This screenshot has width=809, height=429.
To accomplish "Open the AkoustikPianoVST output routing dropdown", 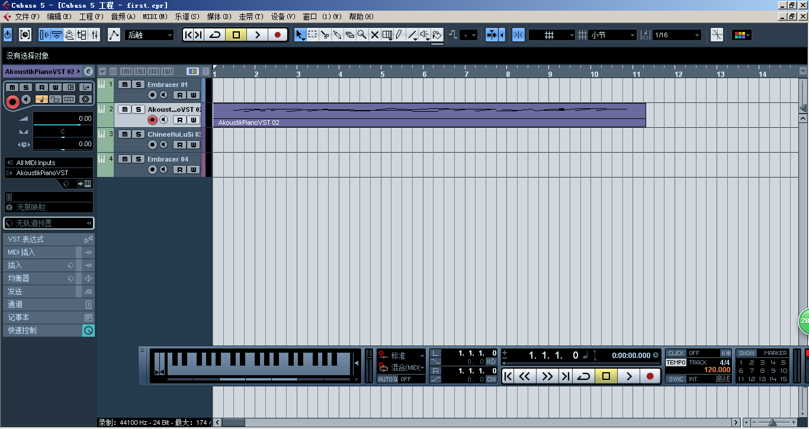I will click(x=49, y=173).
